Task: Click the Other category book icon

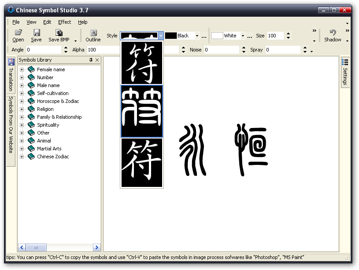Action: point(31,133)
